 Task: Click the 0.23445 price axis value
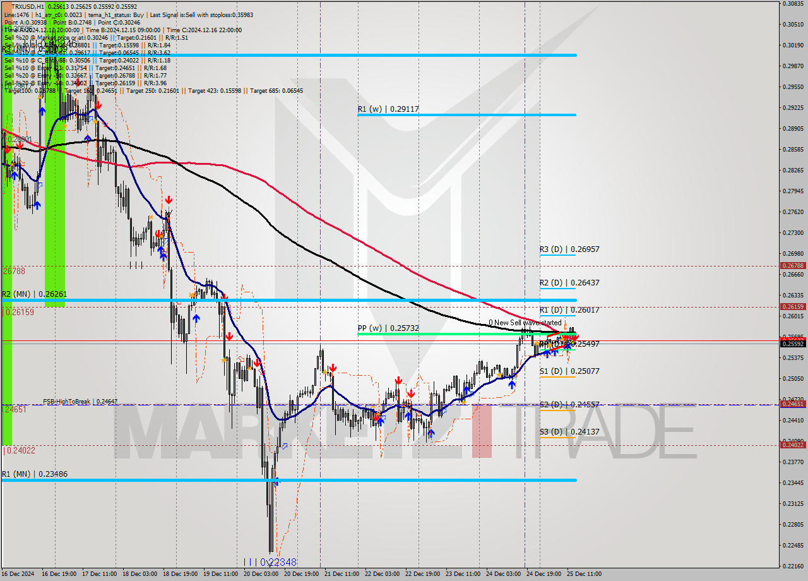pyautogui.click(x=793, y=483)
